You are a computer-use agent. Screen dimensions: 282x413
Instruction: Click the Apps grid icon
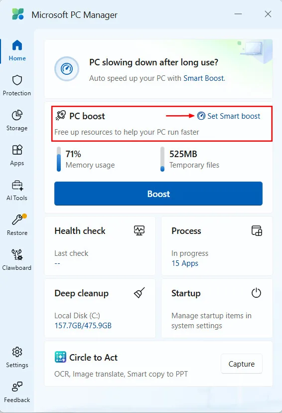coord(17,150)
